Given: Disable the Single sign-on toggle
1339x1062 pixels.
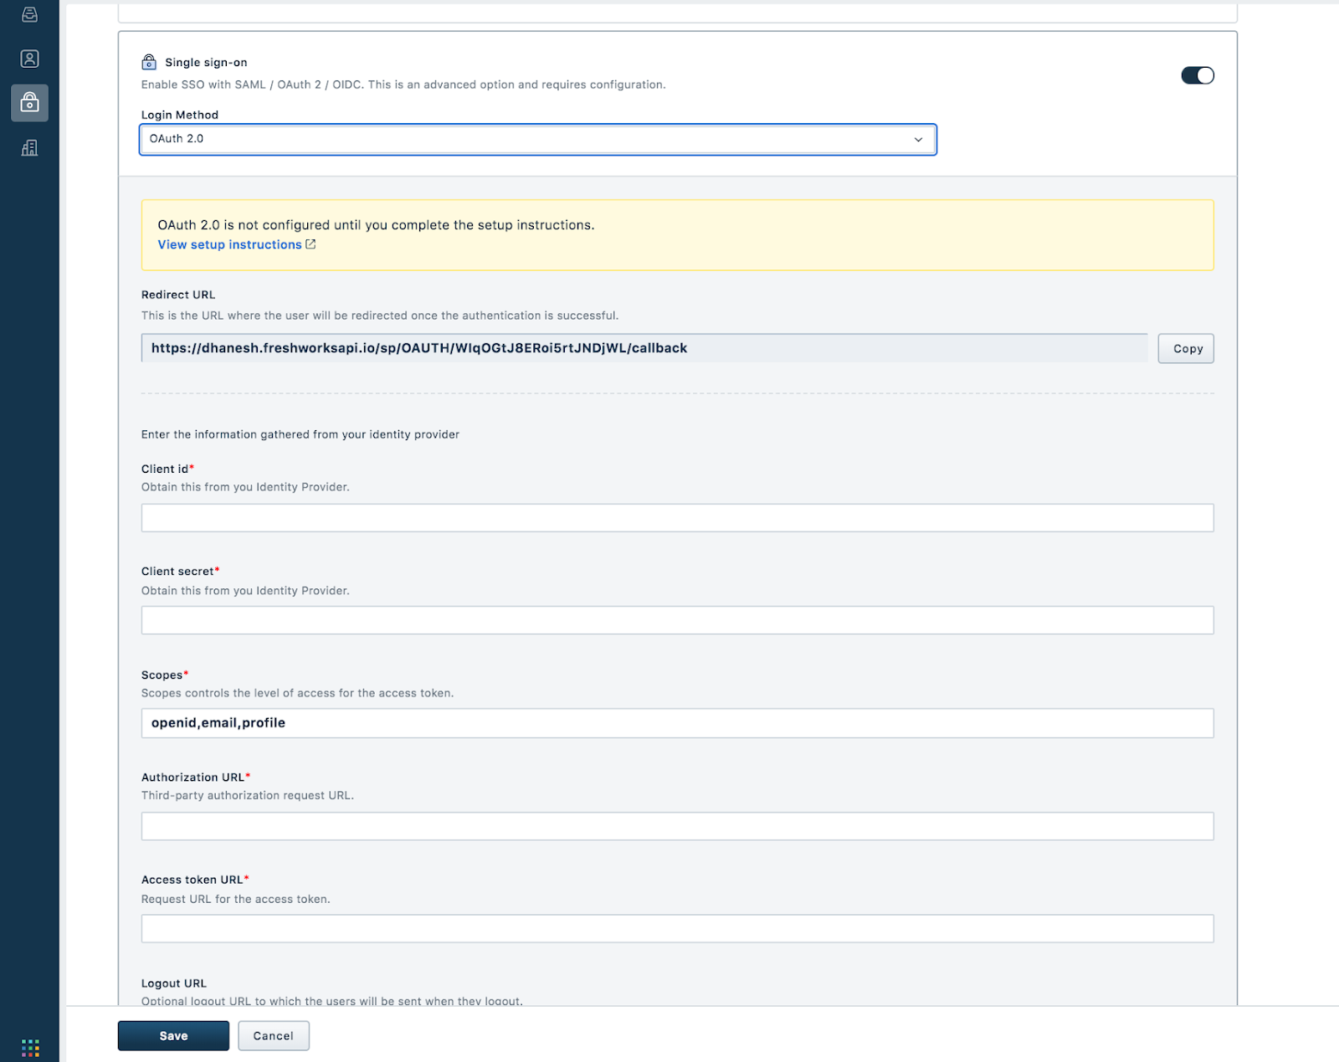Looking at the screenshot, I should (x=1198, y=74).
